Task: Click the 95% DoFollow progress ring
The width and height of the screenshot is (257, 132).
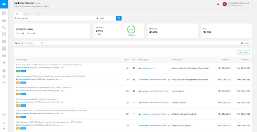Action: (131, 30)
